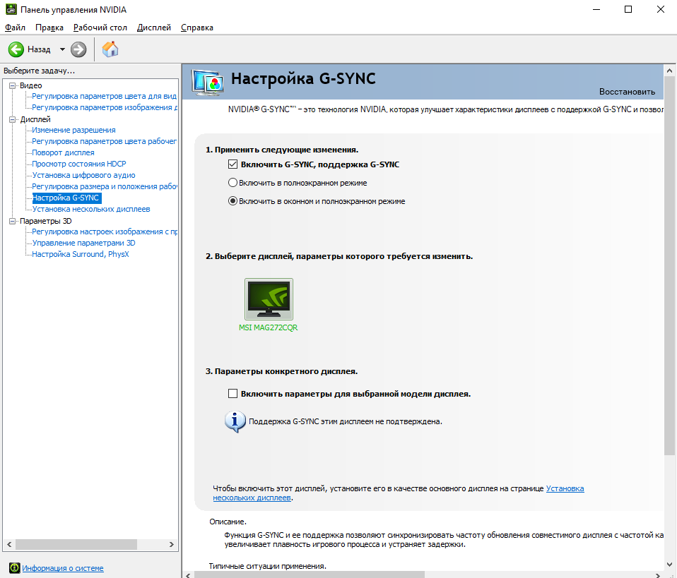Click task tree horizontal scrollbar right arrow

172,544
